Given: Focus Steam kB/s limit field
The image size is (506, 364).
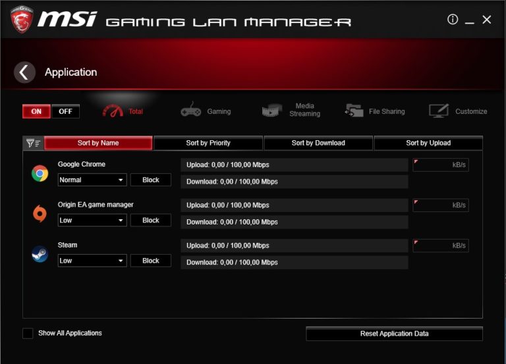Looking at the screenshot, I should [x=441, y=246].
